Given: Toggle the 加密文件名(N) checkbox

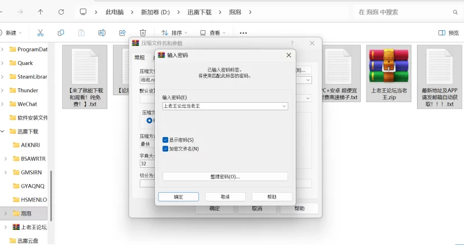Looking at the screenshot, I should click(x=166, y=149).
